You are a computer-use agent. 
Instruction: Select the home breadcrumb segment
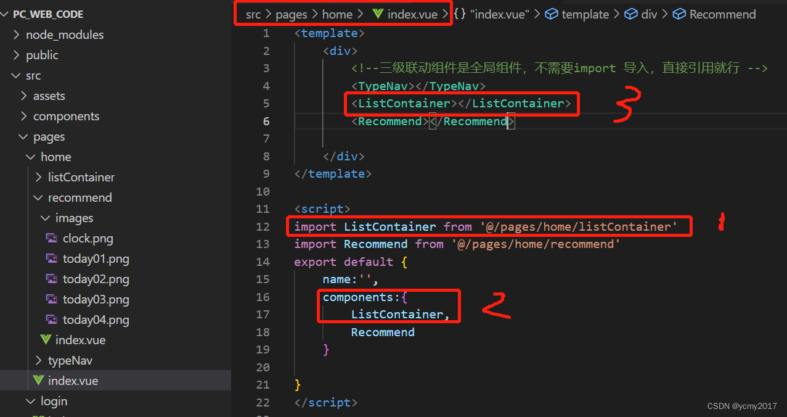click(337, 14)
